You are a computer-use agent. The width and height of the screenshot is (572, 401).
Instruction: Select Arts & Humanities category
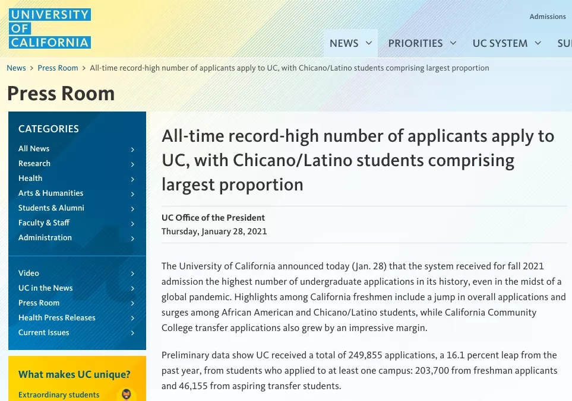50,193
